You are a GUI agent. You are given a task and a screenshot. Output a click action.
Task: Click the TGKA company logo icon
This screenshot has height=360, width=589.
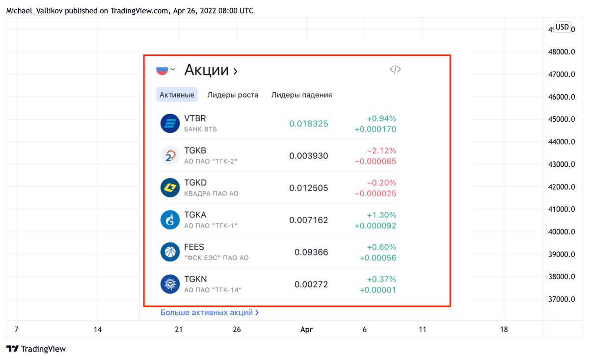tap(170, 220)
